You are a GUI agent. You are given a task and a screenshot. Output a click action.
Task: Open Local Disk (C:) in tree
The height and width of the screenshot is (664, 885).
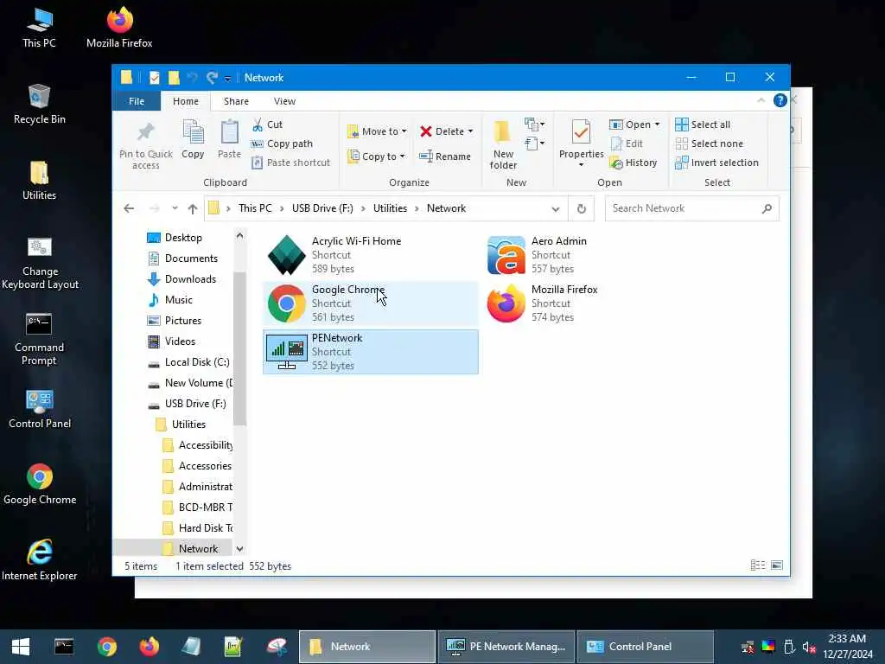point(188,362)
